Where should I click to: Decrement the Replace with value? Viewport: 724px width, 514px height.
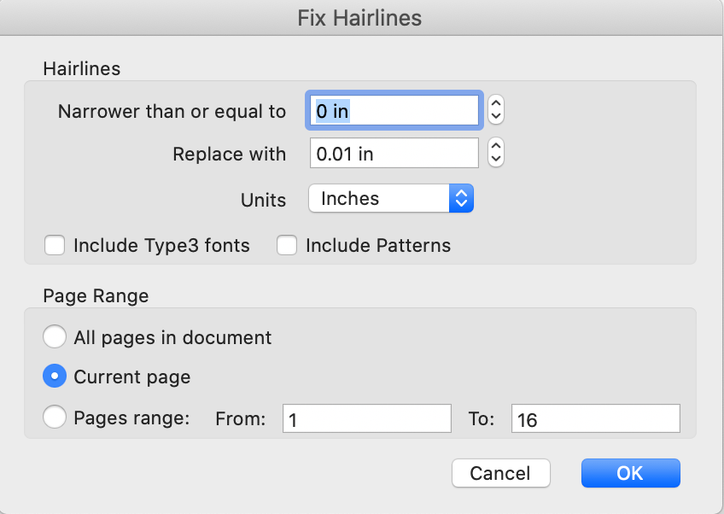click(496, 160)
